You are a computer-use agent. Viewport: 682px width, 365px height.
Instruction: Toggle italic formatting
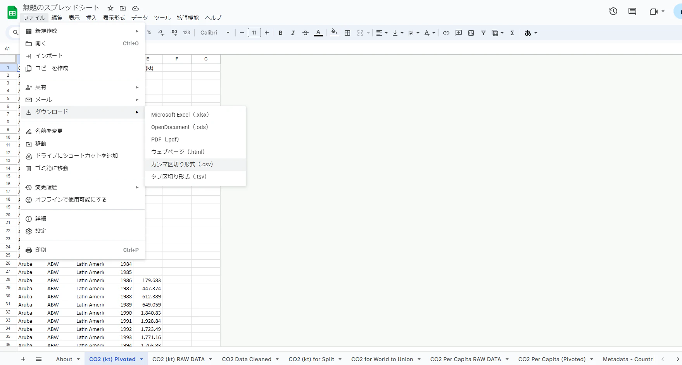point(293,33)
